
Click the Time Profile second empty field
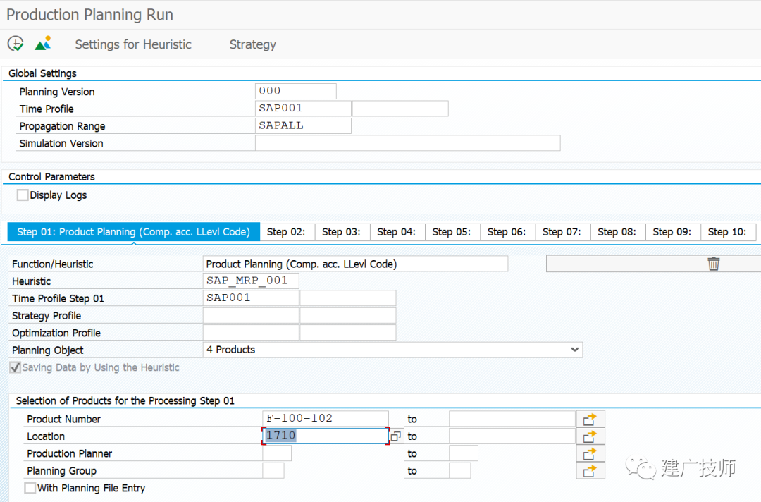[400, 108]
